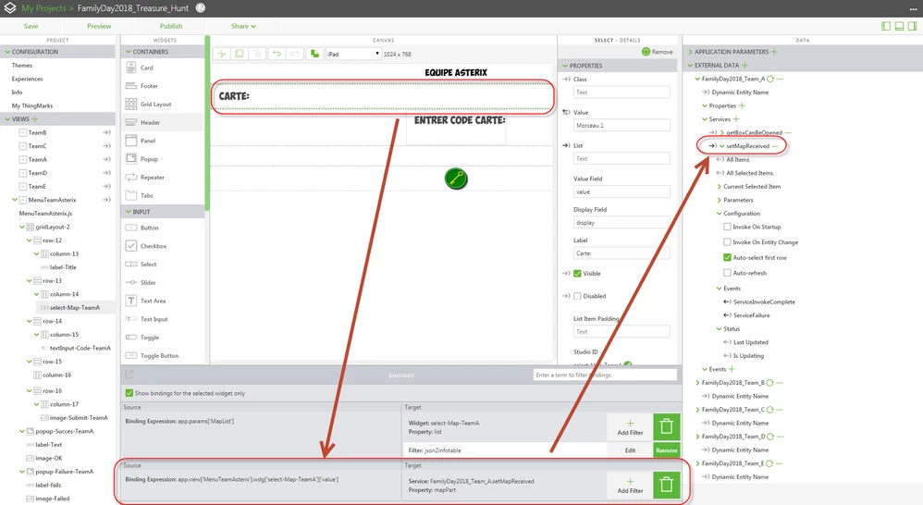Enable Invoke On Startup

coord(727,227)
